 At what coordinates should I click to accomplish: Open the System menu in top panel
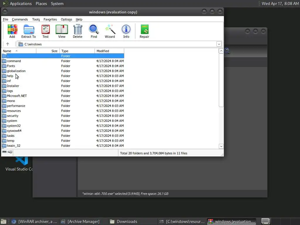(57, 4)
